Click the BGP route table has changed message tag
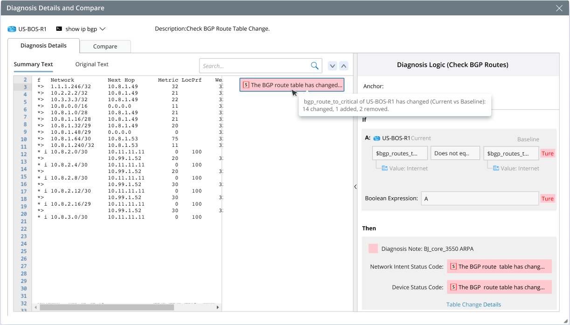Viewport: 570px width, 325px height. [x=292, y=85]
